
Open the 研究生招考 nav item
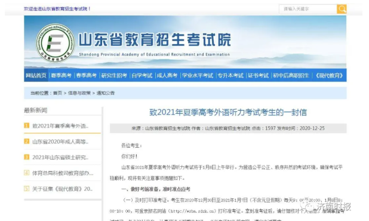click(114, 76)
